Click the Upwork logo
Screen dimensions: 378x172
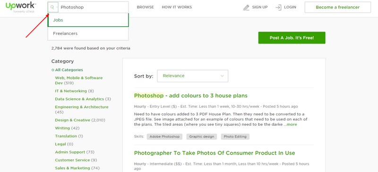click(x=21, y=7)
